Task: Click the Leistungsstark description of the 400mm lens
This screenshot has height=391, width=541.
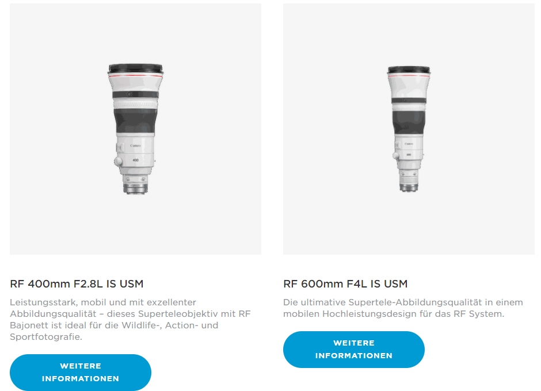Action: [x=130, y=319]
